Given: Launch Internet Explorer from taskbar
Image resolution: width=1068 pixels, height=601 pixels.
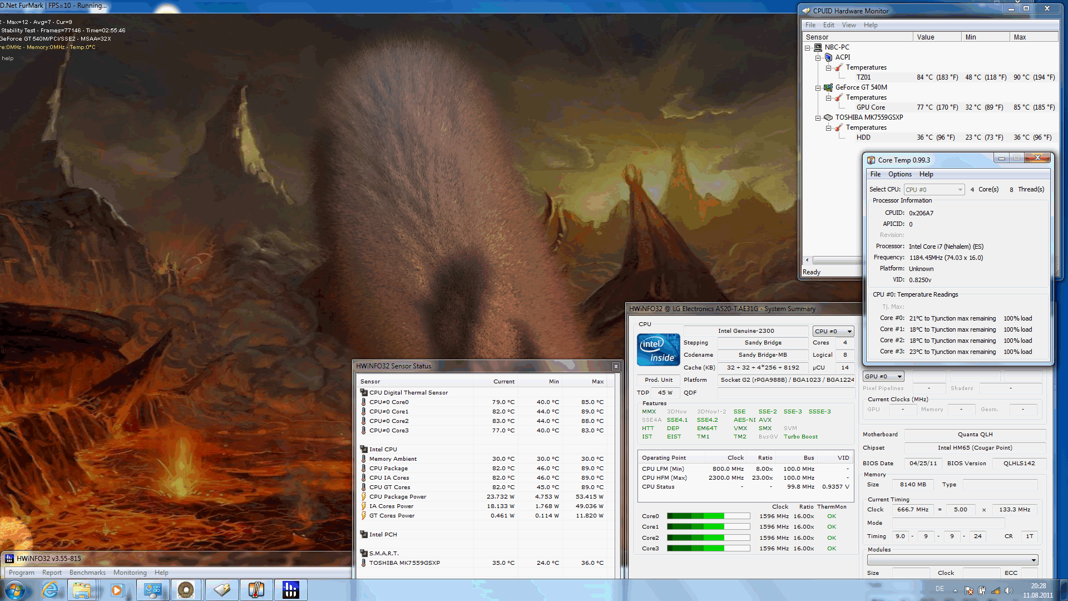Looking at the screenshot, I should click(50, 590).
